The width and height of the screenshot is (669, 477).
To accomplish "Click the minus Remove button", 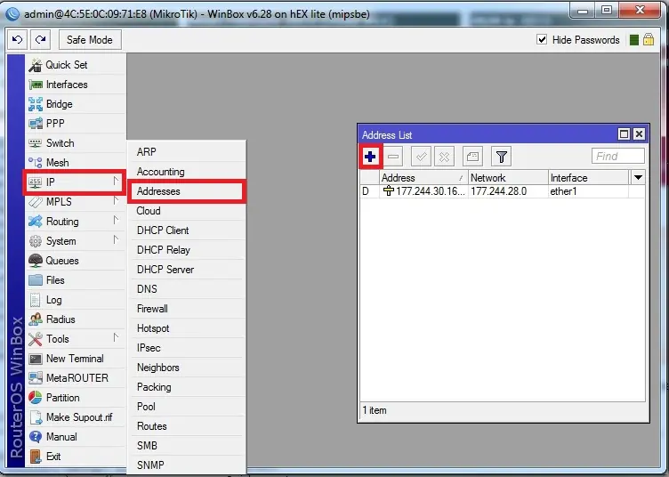I will [x=393, y=157].
